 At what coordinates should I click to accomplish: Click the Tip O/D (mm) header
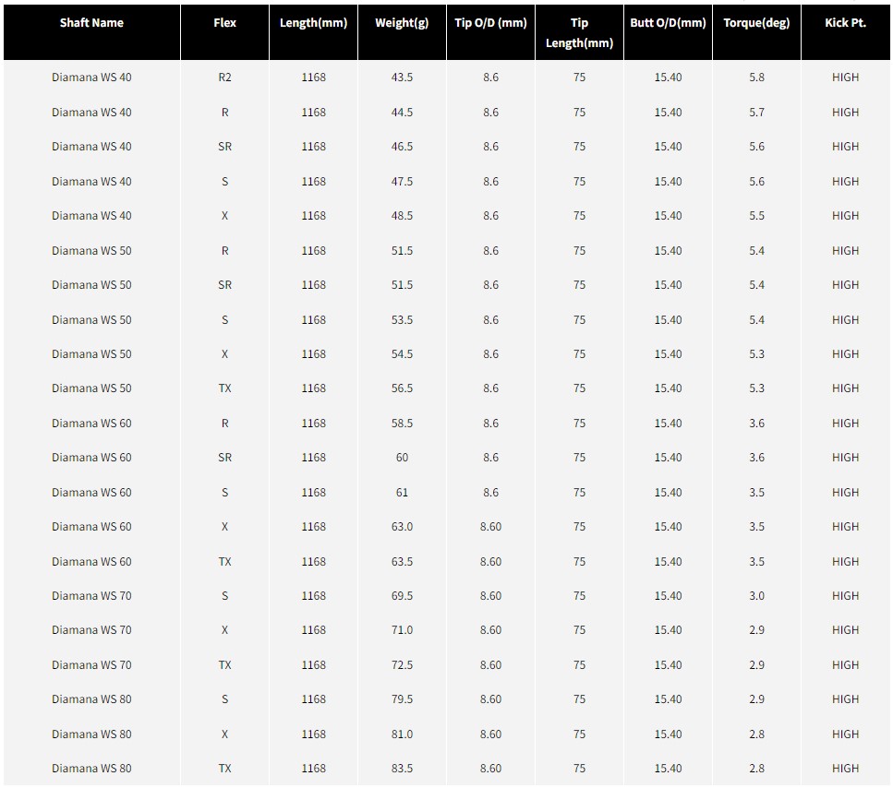(x=491, y=23)
